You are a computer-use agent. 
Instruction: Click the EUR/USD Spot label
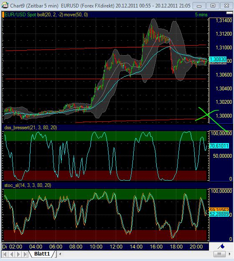coord(20,15)
